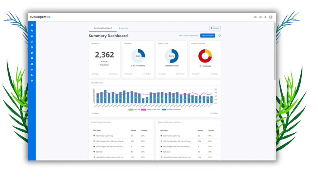
Task: Select the Summary Dashboard tab
Action: click(102, 28)
